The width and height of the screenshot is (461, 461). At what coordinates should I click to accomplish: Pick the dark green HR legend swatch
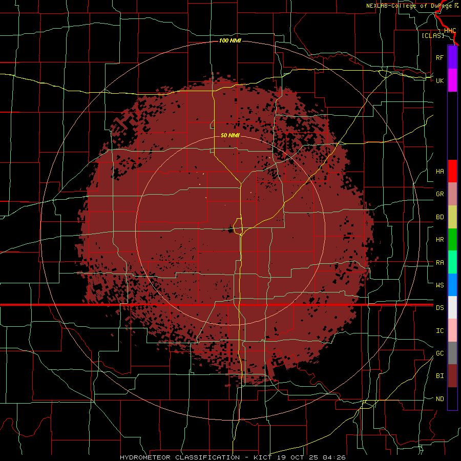(452, 240)
